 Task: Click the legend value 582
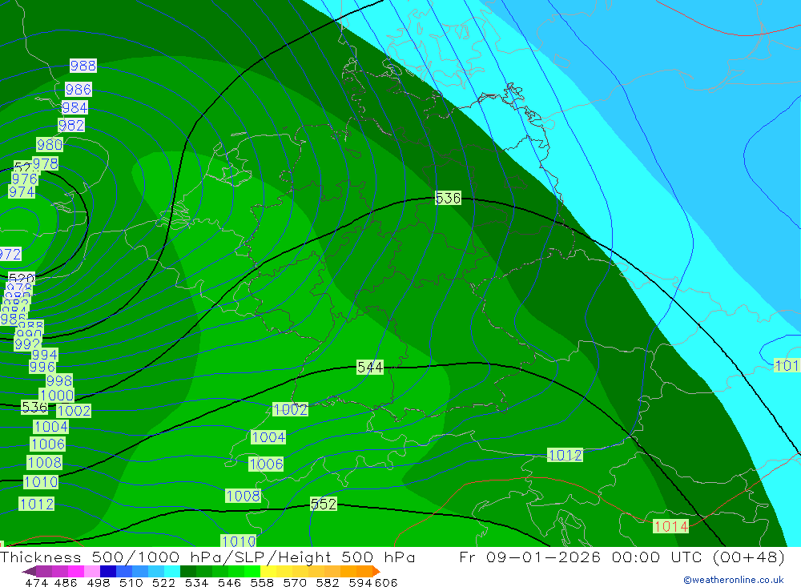click(x=328, y=582)
